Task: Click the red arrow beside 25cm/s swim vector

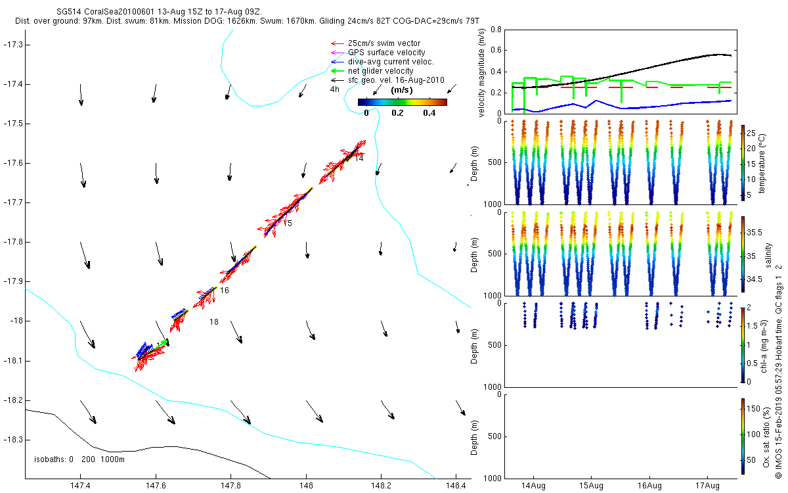Action: [x=338, y=43]
